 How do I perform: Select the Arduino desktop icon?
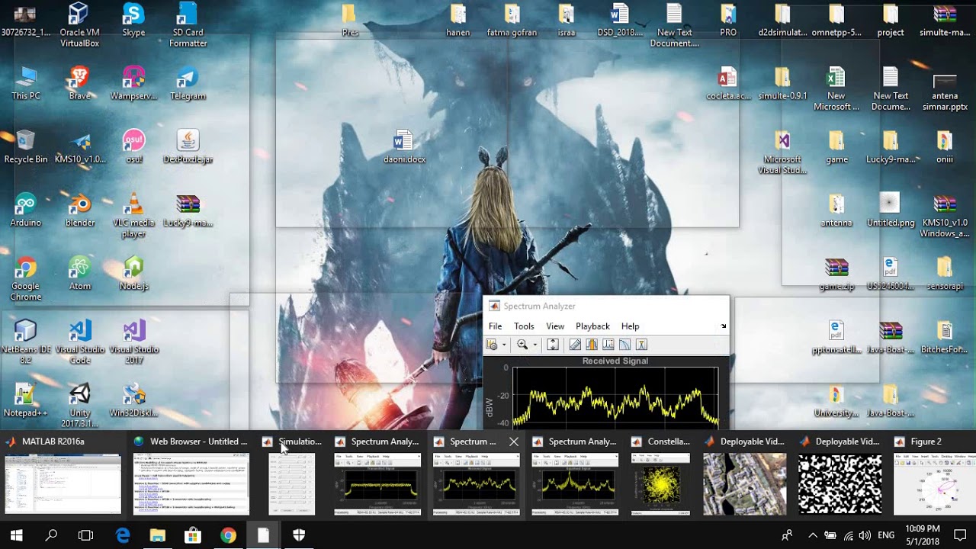26,210
